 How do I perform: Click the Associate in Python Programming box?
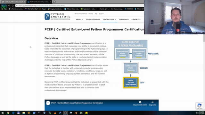pyautogui.click(x=131, y=68)
